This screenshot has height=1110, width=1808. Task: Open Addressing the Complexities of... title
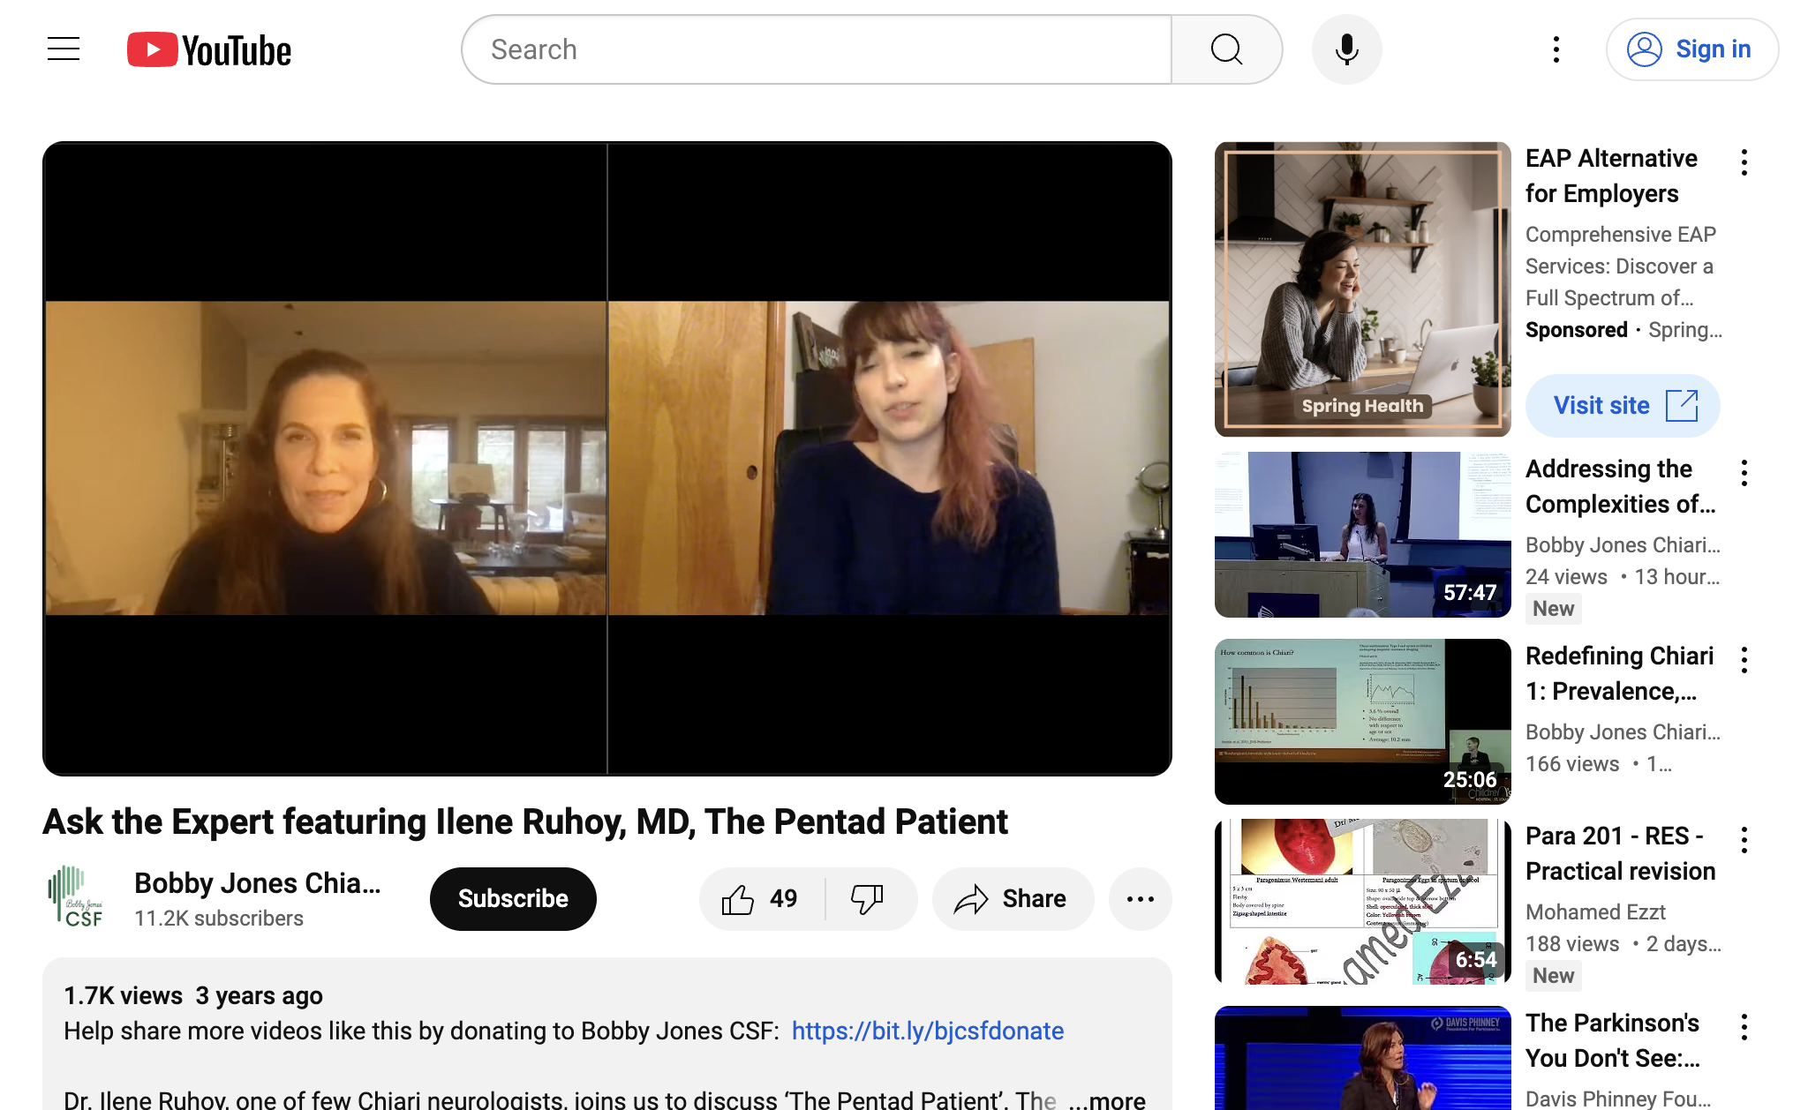(1621, 486)
